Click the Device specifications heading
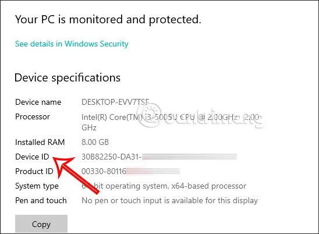Viewport: 319px width, 234px height. coord(68,78)
